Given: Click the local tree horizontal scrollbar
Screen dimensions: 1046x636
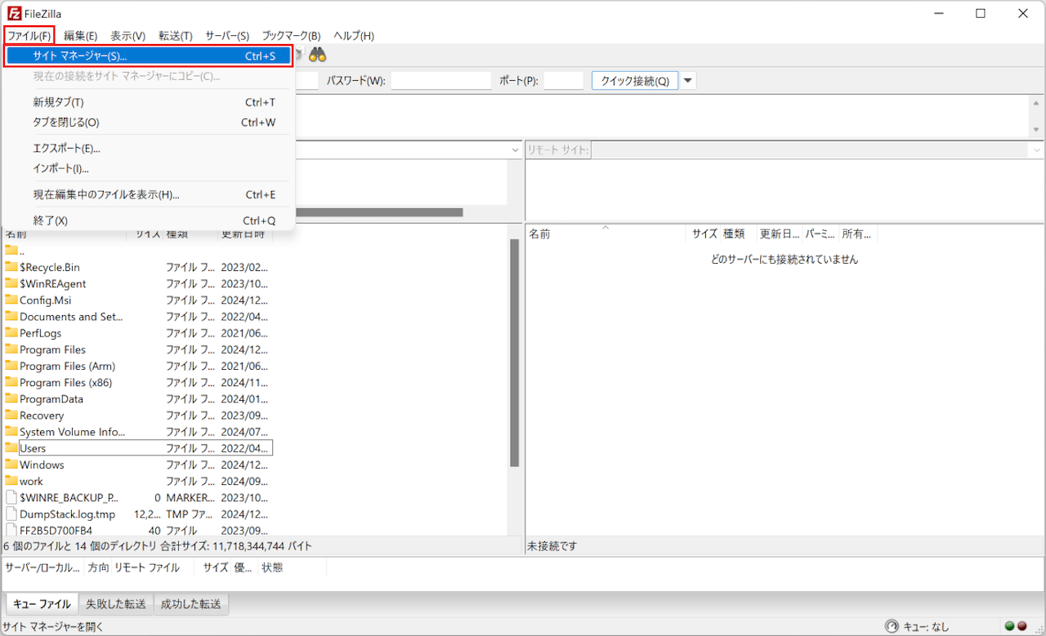Looking at the screenshot, I should (379, 212).
